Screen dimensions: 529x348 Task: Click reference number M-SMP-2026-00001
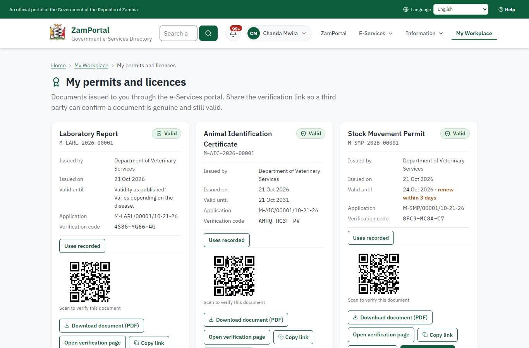pos(373,143)
